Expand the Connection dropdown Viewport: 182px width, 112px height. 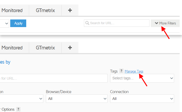(x=142, y=99)
